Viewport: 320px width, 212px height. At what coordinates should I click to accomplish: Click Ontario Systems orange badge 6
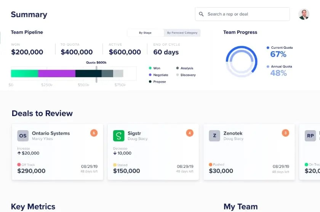tap(94, 133)
